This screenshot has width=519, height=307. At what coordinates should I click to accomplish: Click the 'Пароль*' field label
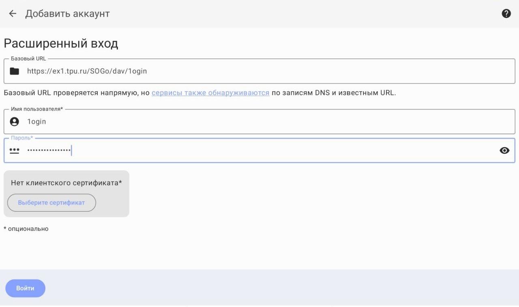coord(22,138)
